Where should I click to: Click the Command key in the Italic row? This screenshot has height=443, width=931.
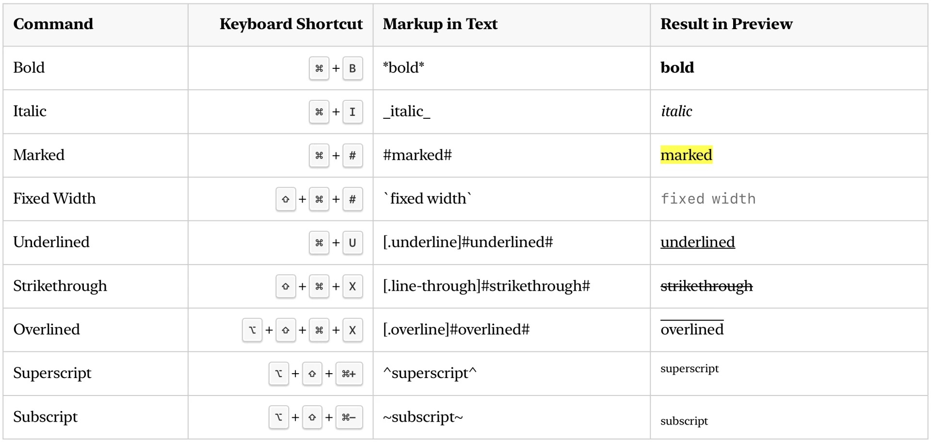point(319,112)
